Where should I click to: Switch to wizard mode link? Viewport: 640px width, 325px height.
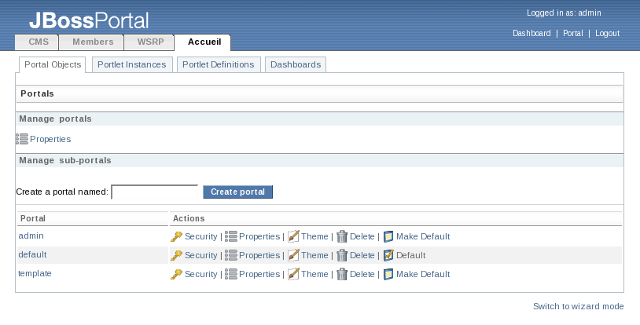[578, 306]
